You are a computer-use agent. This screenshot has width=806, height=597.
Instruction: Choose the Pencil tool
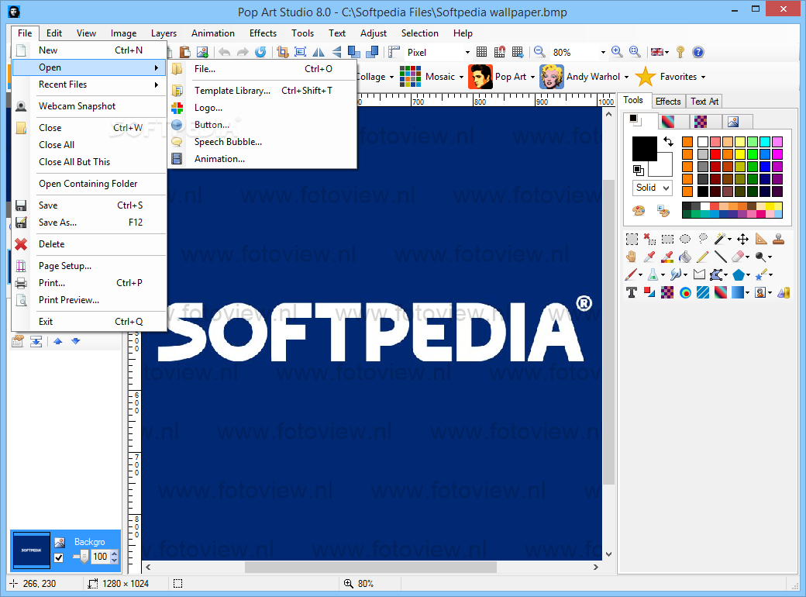tap(703, 257)
